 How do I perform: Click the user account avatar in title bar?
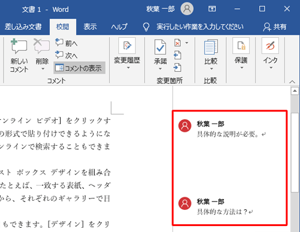[x=187, y=9]
